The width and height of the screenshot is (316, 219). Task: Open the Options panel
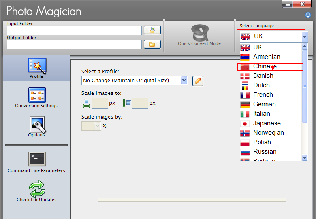pos(37,126)
